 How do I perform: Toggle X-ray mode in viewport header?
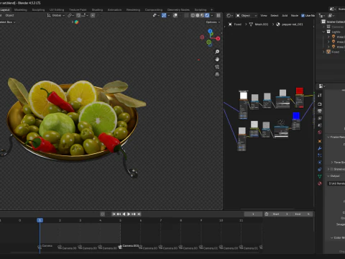[x=186, y=15]
